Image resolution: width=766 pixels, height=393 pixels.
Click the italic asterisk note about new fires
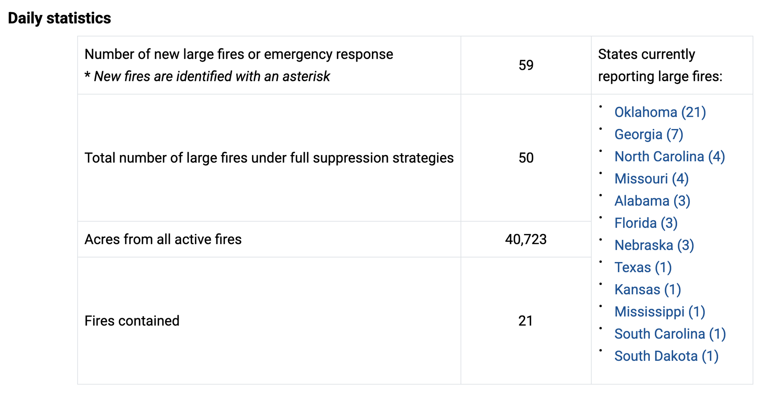coord(207,77)
